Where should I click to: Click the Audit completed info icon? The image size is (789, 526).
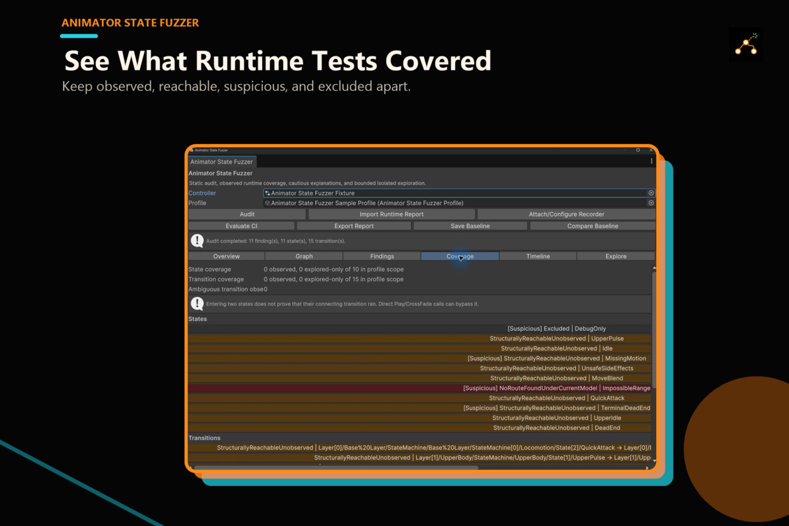click(197, 241)
